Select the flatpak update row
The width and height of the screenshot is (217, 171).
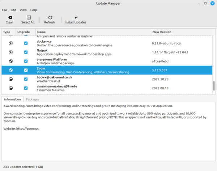click(x=109, y=52)
